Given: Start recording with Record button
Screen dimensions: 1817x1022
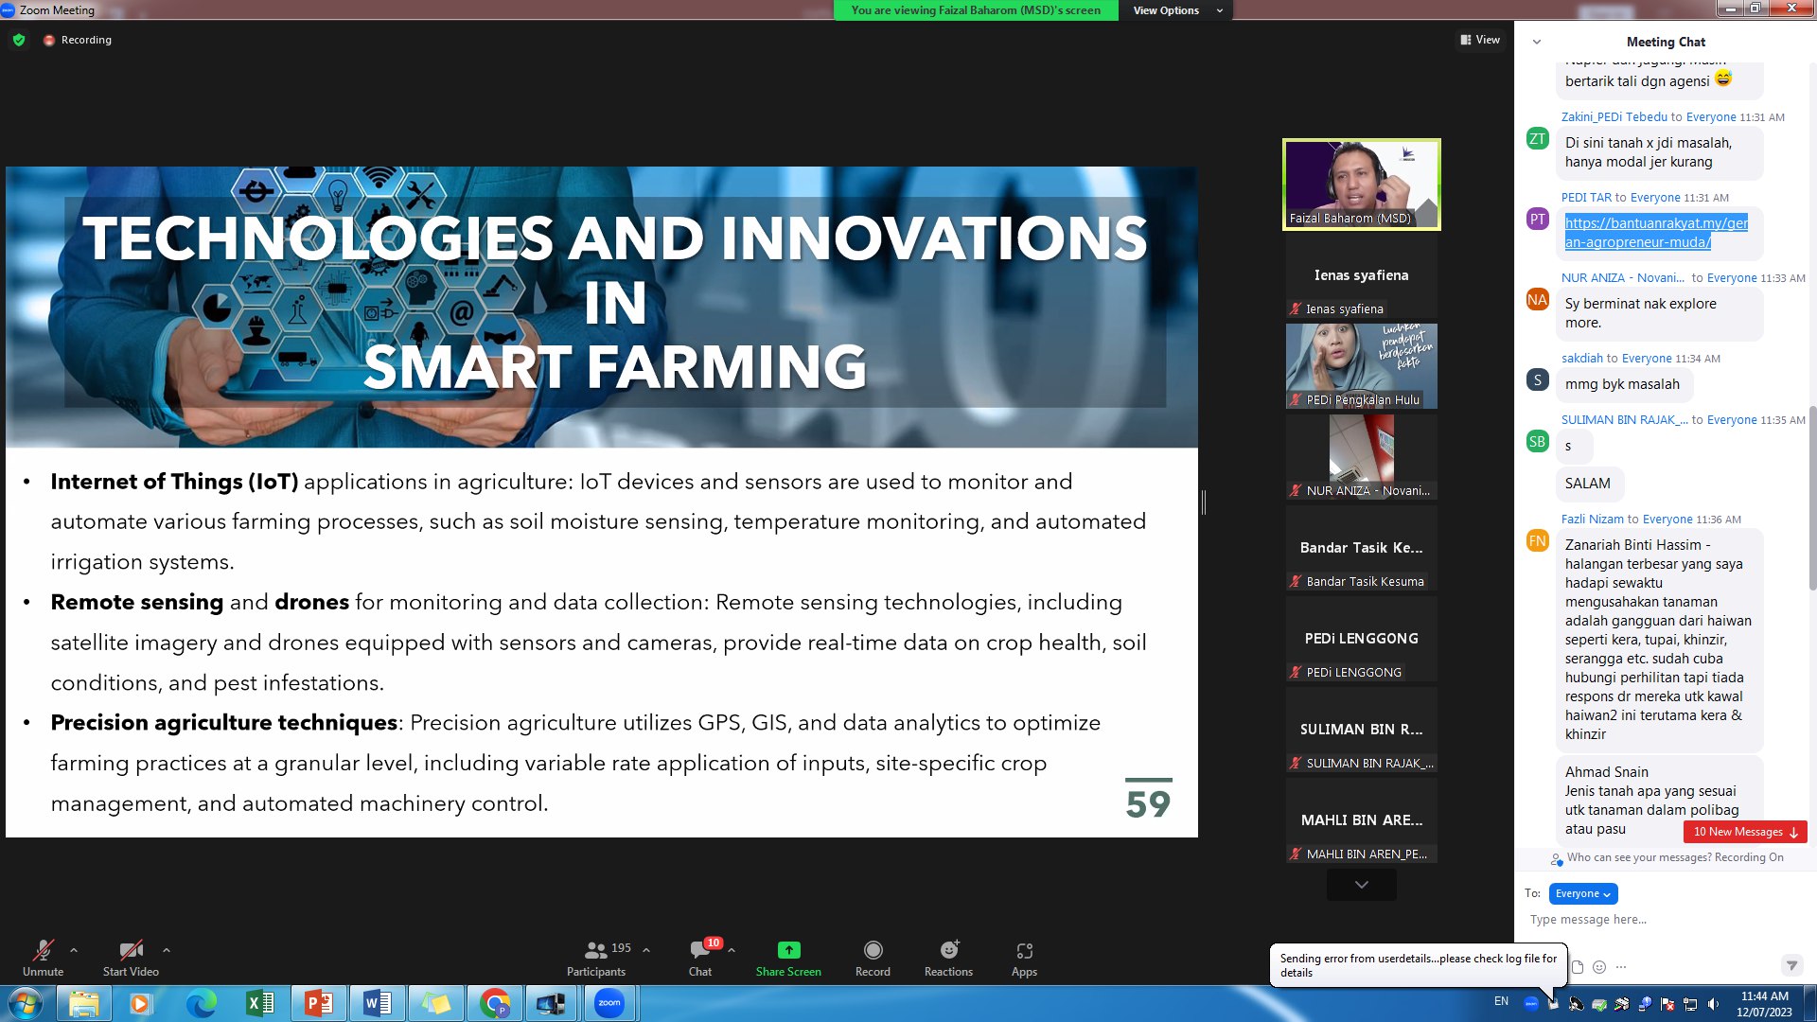Looking at the screenshot, I should [x=873, y=957].
